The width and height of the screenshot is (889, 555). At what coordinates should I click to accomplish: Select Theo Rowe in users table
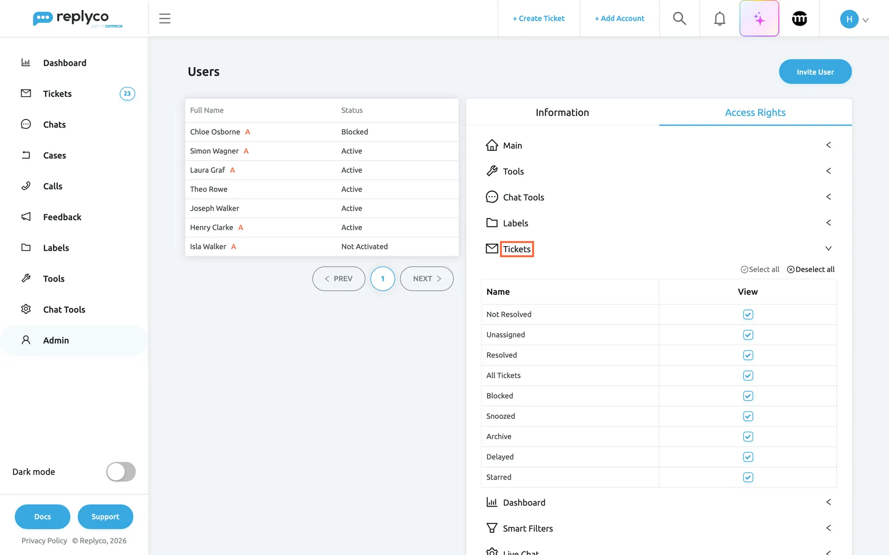click(x=322, y=189)
